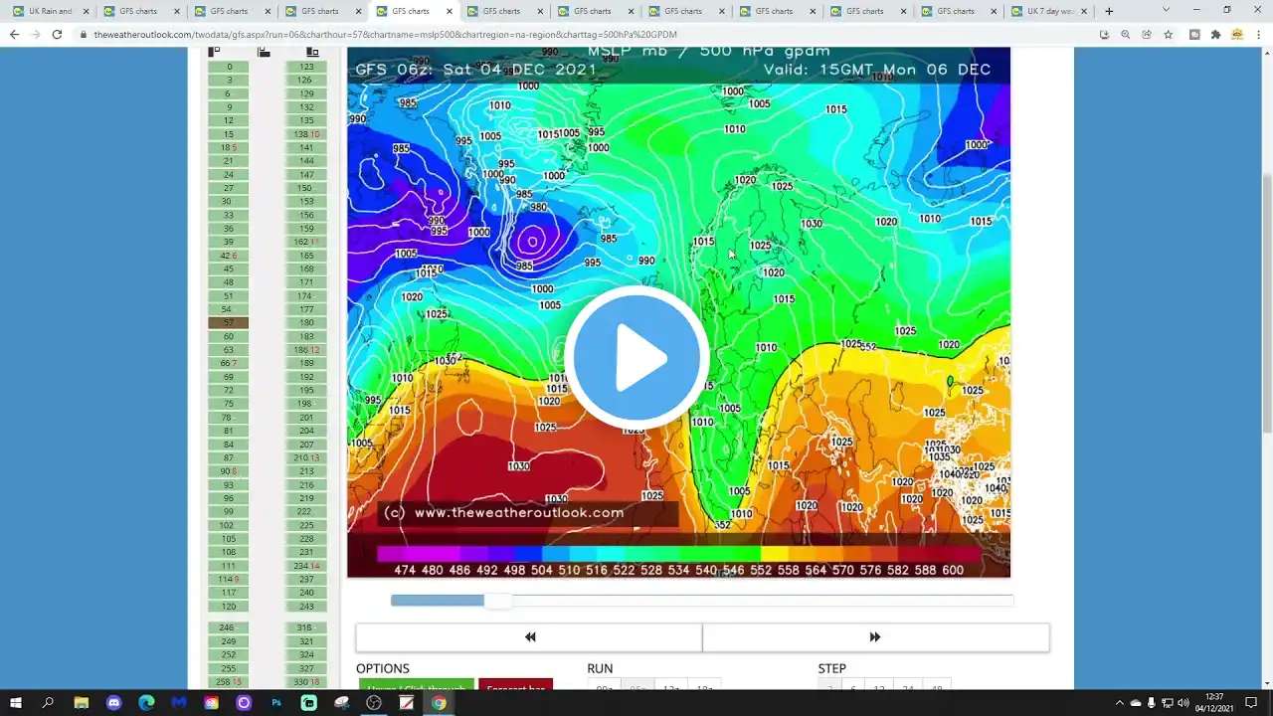Open the Chrome tab search dropdown arrow
The width and height of the screenshot is (1273, 716).
click(1166, 11)
